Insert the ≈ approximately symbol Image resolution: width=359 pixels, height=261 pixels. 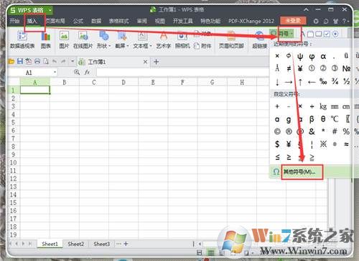tap(346, 144)
